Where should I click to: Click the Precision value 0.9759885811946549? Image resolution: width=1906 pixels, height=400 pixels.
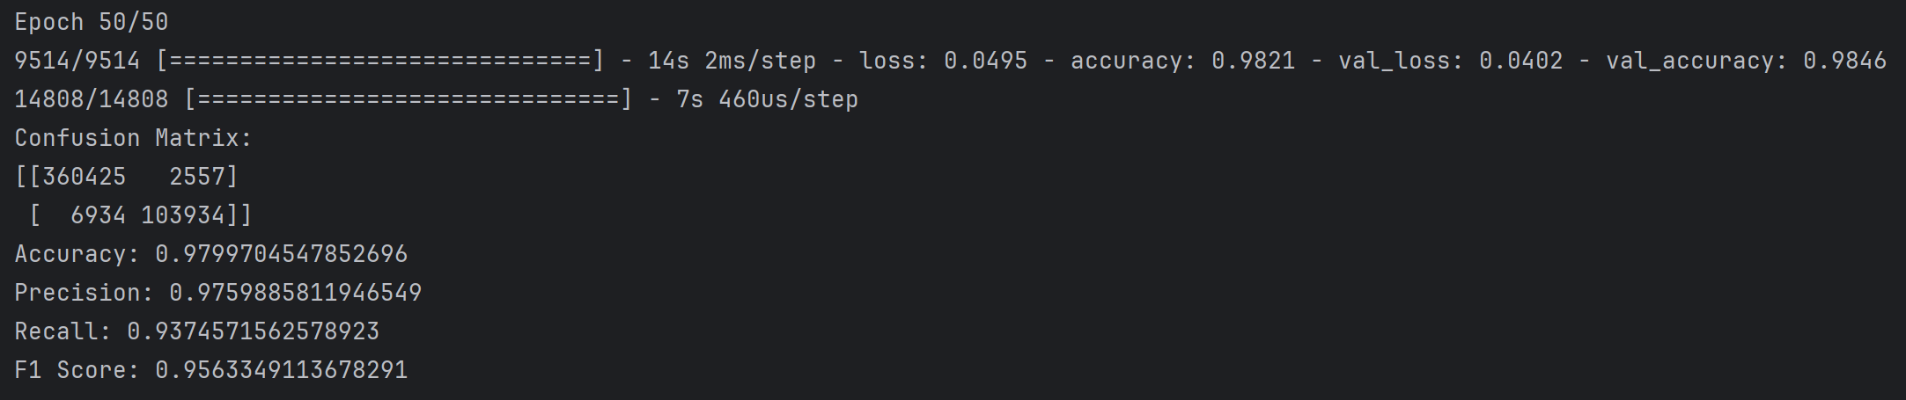pyautogui.click(x=295, y=293)
